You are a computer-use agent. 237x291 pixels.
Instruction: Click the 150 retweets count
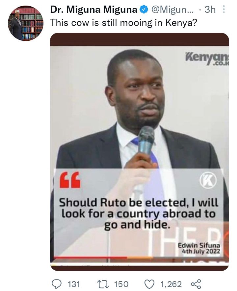coord(121,284)
